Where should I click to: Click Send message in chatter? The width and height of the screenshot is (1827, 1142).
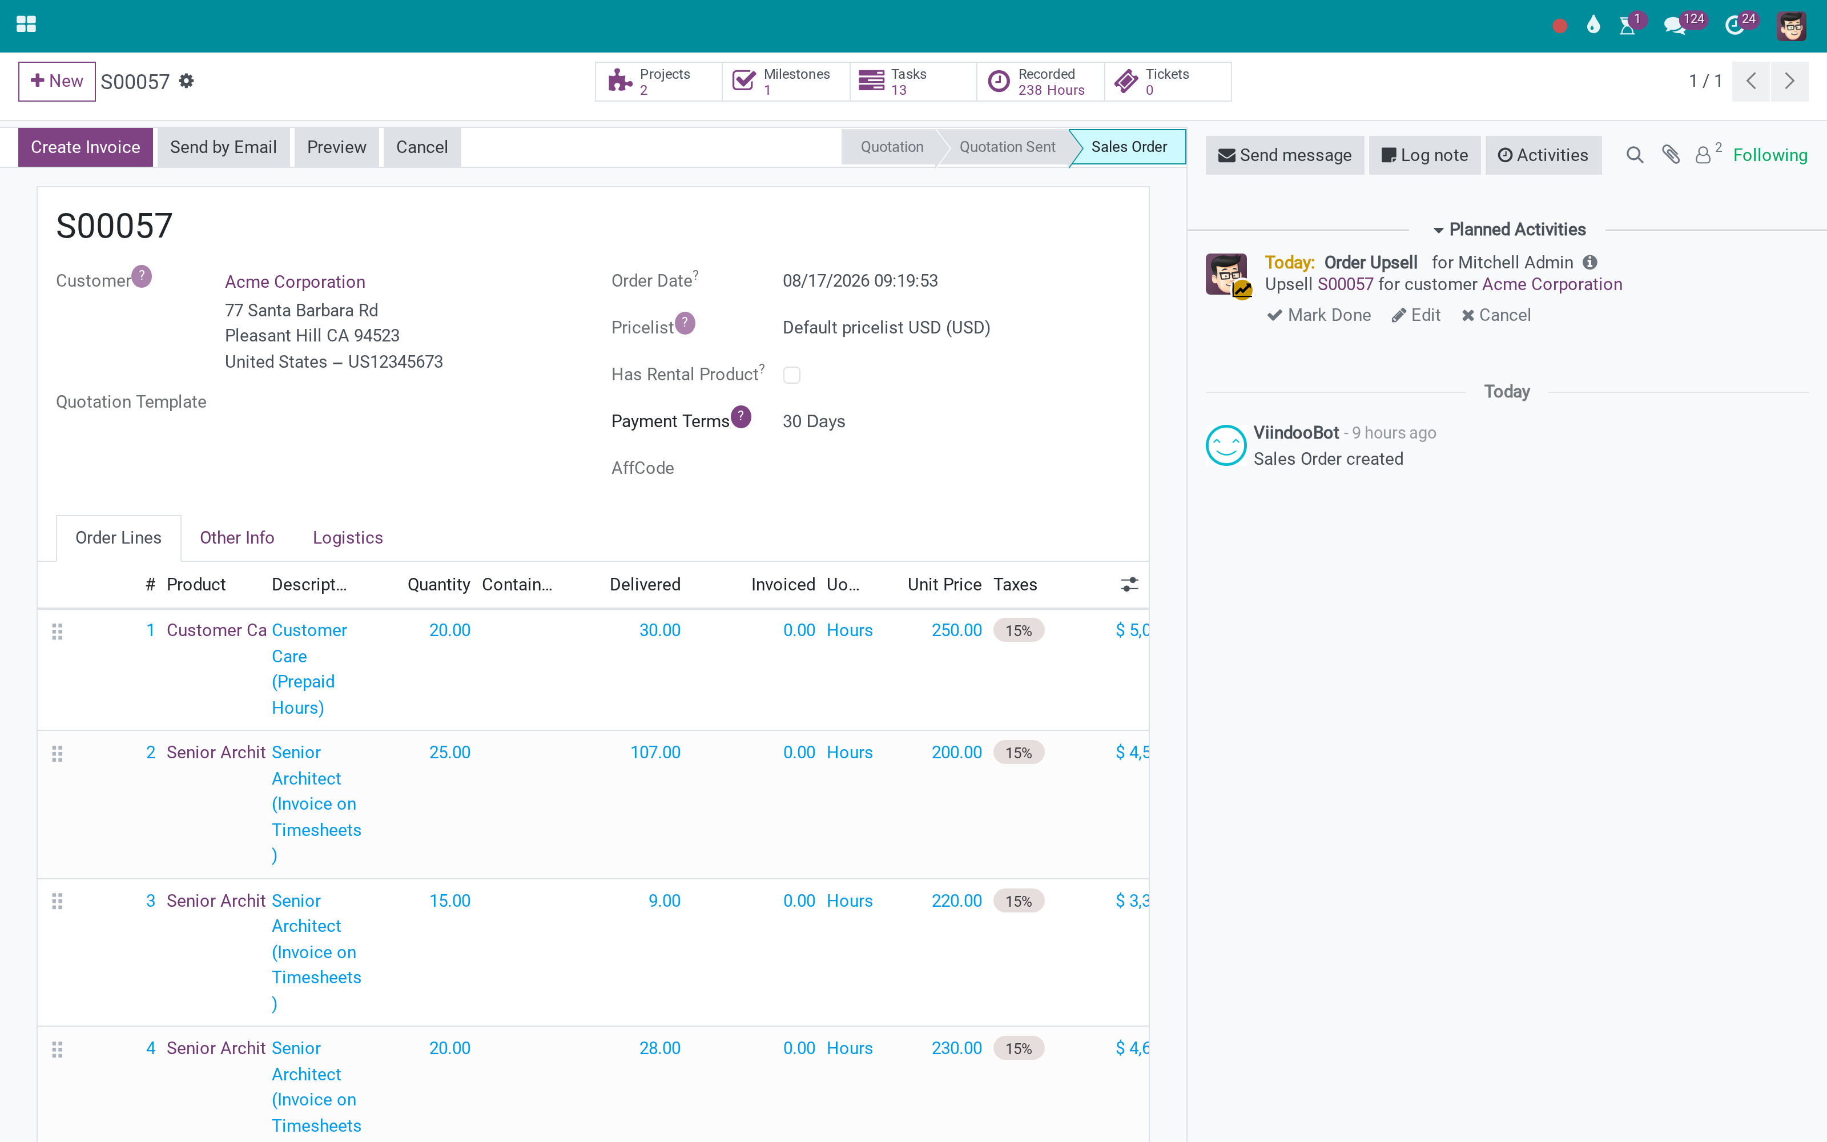coord(1284,155)
